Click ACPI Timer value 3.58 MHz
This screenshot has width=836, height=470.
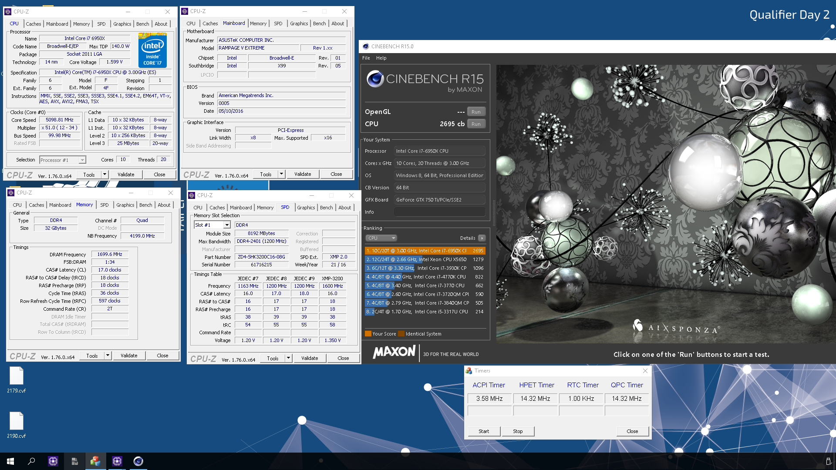point(489,399)
